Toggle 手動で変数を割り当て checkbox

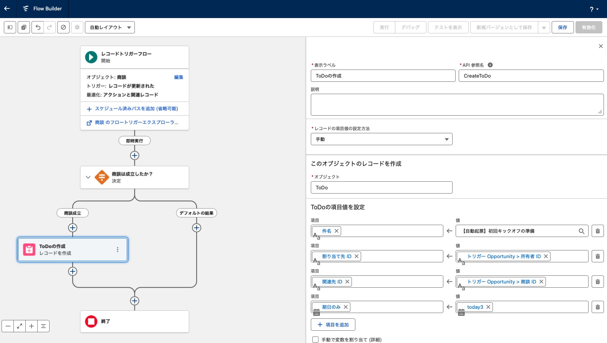(x=315, y=340)
